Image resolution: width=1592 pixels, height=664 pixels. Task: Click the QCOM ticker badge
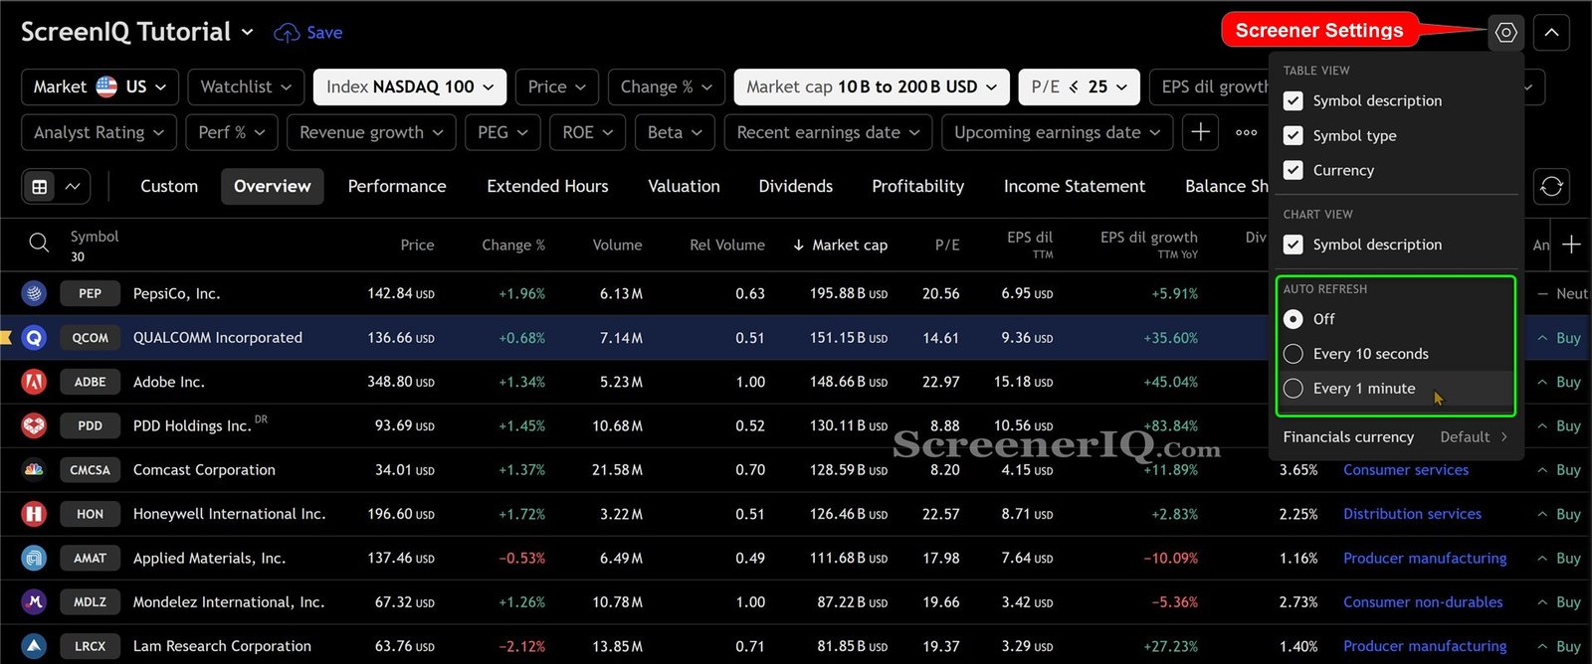click(90, 338)
